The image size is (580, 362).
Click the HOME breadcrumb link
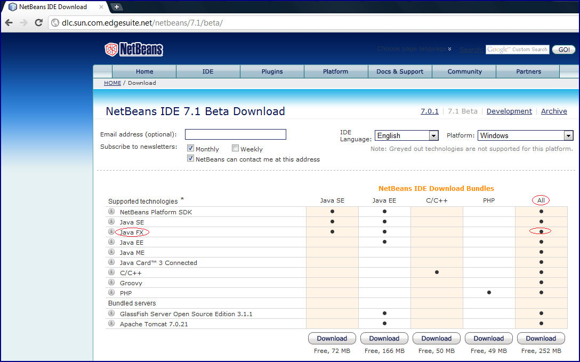coord(112,83)
